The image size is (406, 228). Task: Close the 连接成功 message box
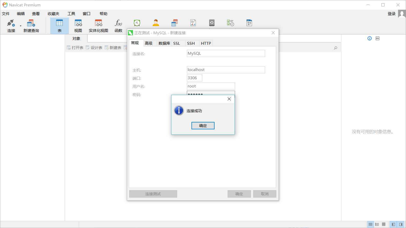pos(229,99)
